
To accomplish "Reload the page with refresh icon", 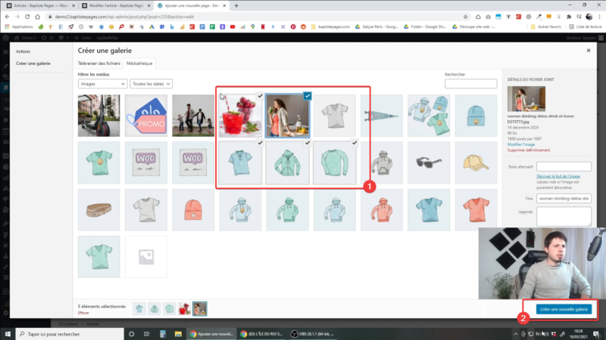I will [x=27, y=17].
